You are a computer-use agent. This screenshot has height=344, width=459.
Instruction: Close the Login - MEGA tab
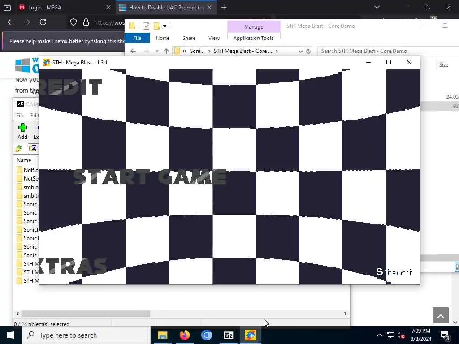pos(108,7)
